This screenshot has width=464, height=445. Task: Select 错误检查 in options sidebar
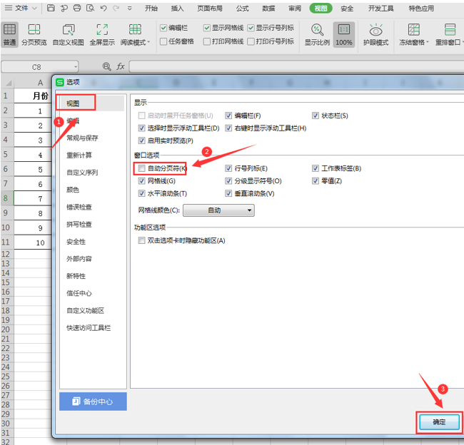click(x=79, y=207)
